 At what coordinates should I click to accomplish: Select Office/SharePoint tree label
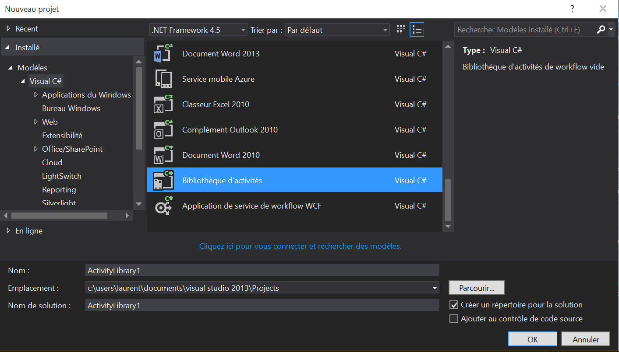pyautogui.click(x=72, y=149)
